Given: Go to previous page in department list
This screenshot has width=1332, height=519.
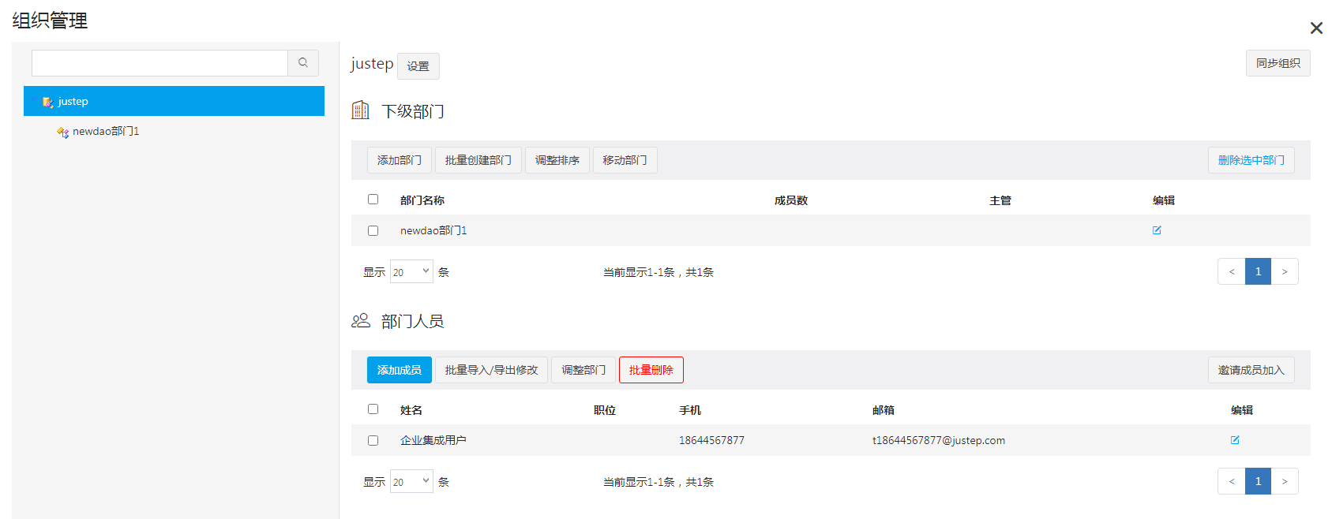Looking at the screenshot, I should pyautogui.click(x=1232, y=271).
